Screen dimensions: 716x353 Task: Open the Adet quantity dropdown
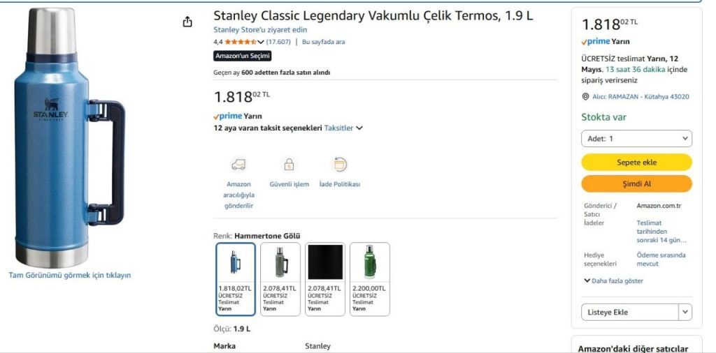(636, 139)
